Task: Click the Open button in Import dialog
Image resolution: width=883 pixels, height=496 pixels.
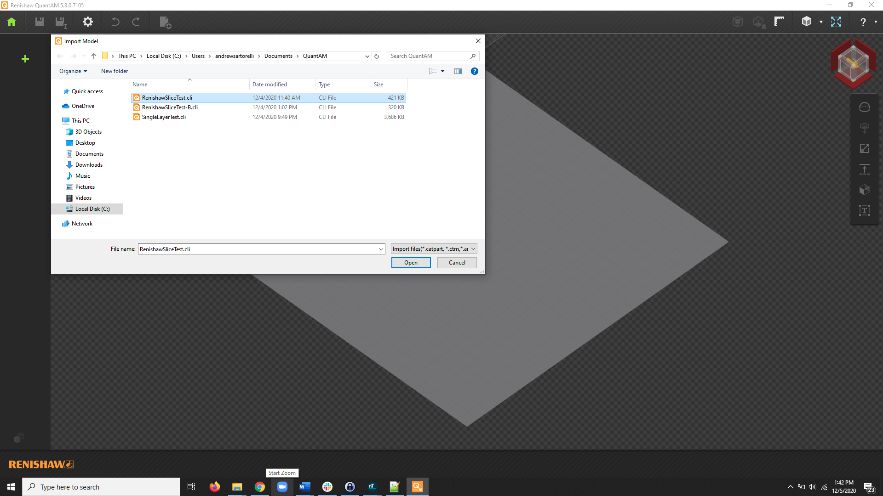Action: click(x=411, y=263)
